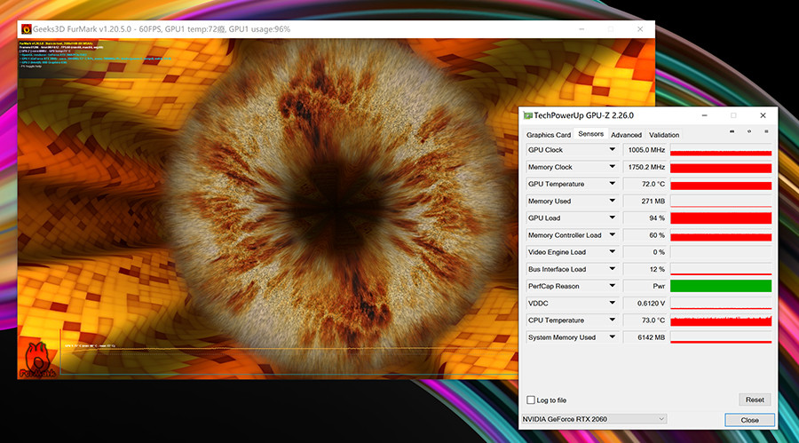
Task: Click the 1005.0 MHz value
Action: [646, 150]
